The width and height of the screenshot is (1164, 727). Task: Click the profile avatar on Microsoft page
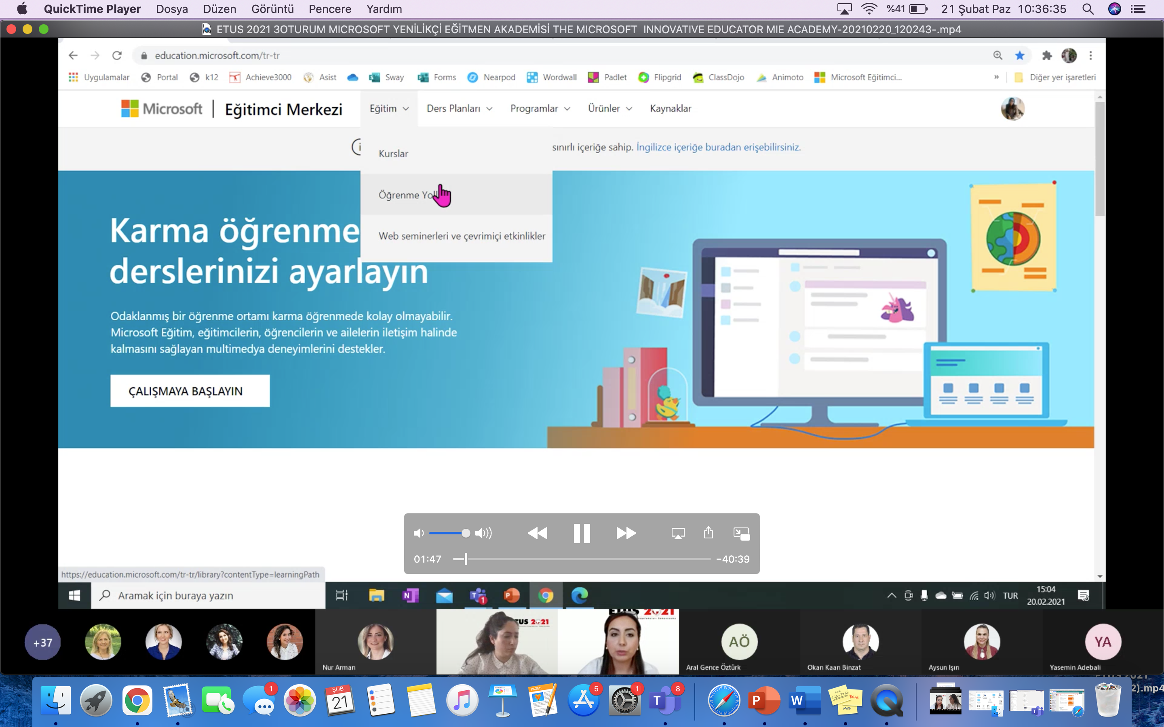click(x=1012, y=109)
